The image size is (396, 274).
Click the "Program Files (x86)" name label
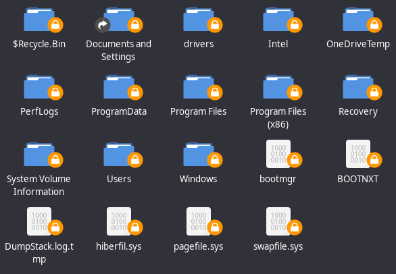point(278,118)
